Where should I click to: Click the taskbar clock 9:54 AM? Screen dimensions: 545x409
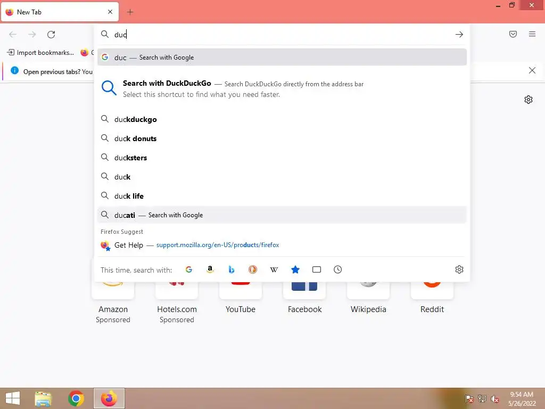pyautogui.click(x=522, y=399)
